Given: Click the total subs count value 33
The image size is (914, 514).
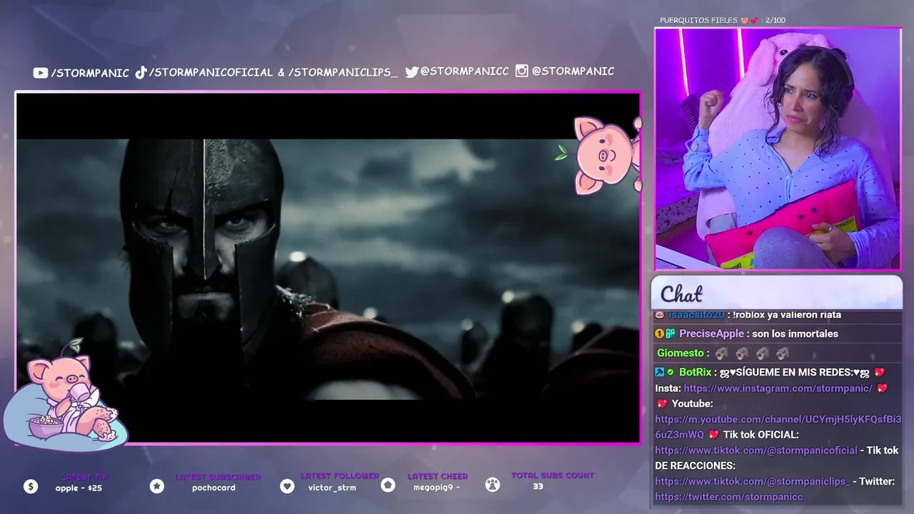Looking at the screenshot, I should click(538, 486).
